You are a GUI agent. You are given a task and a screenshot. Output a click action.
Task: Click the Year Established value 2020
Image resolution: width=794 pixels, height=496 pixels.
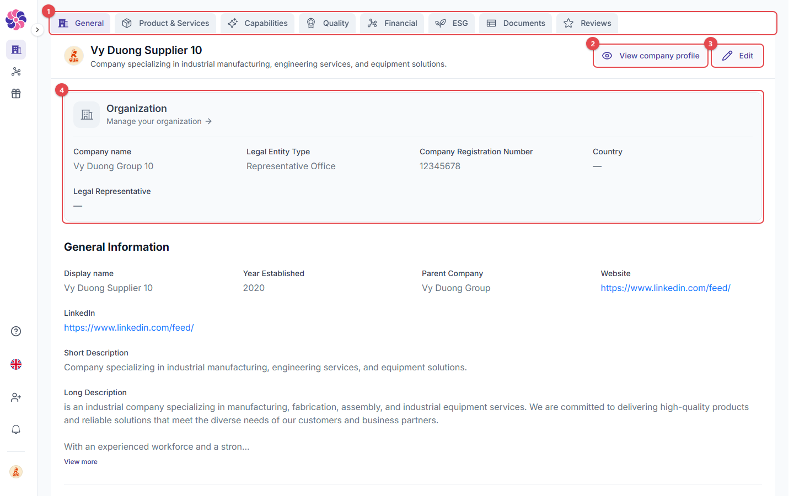254,288
